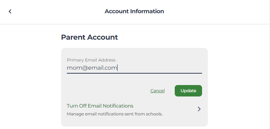This screenshot has height=129, width=270.
Task: Place cursor at end of mom@email.com
Action: point(118,68)
